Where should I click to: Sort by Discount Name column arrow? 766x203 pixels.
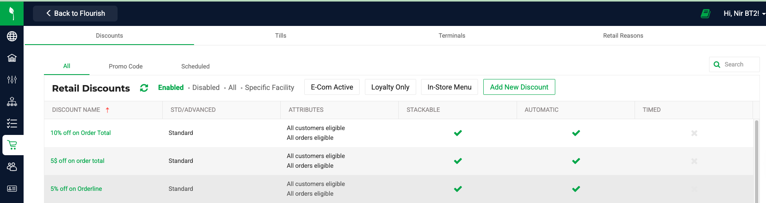[x=107, y=110]
